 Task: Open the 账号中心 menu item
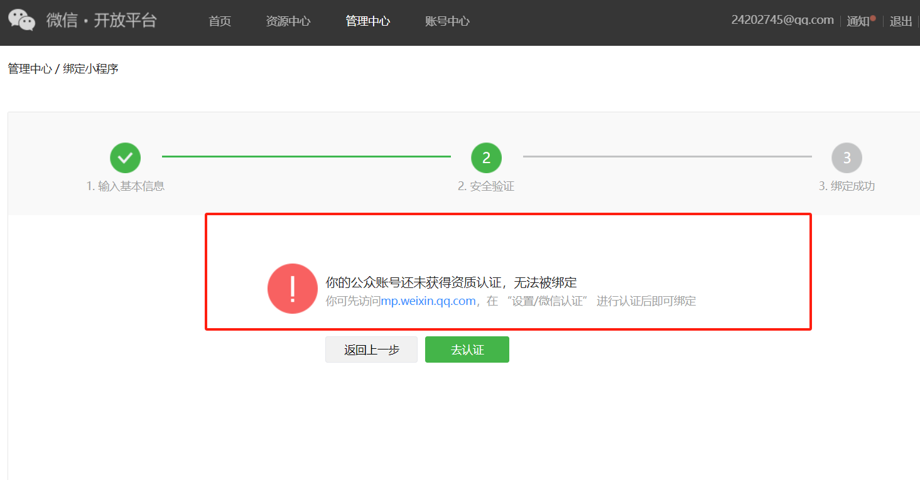447,21
